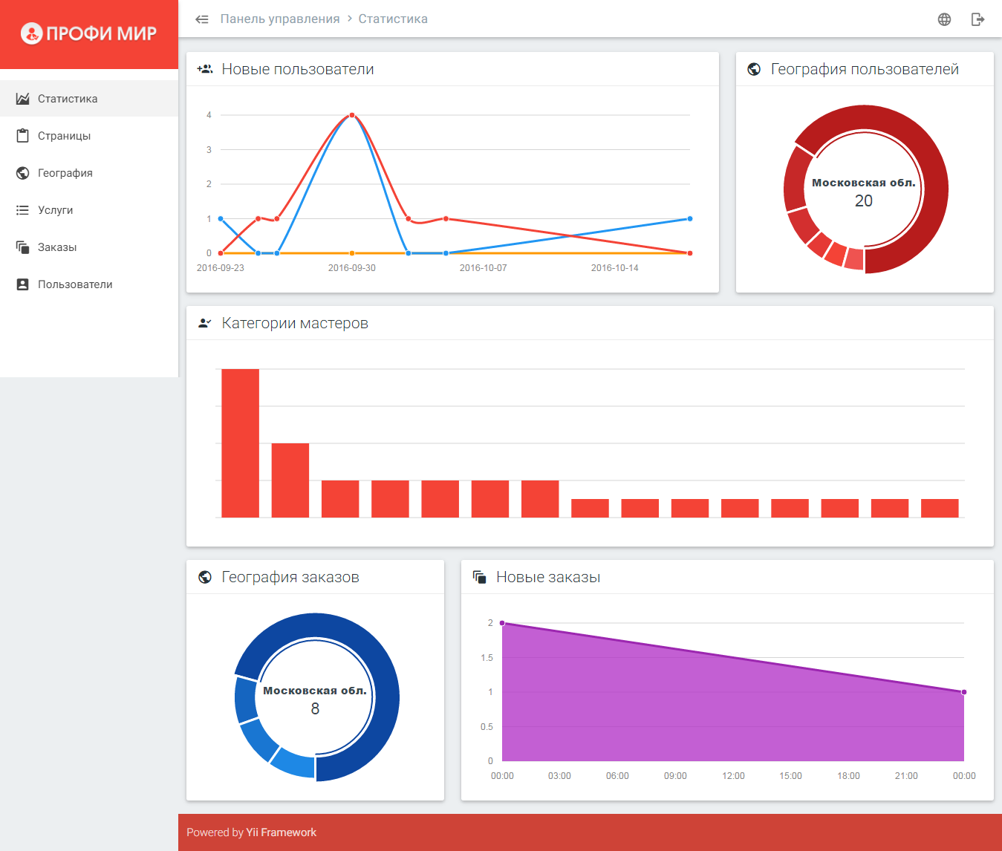This screenshot has height=851, width=1002.
Task: Open География section in sidebar
Action: click(x=89, y=173)
